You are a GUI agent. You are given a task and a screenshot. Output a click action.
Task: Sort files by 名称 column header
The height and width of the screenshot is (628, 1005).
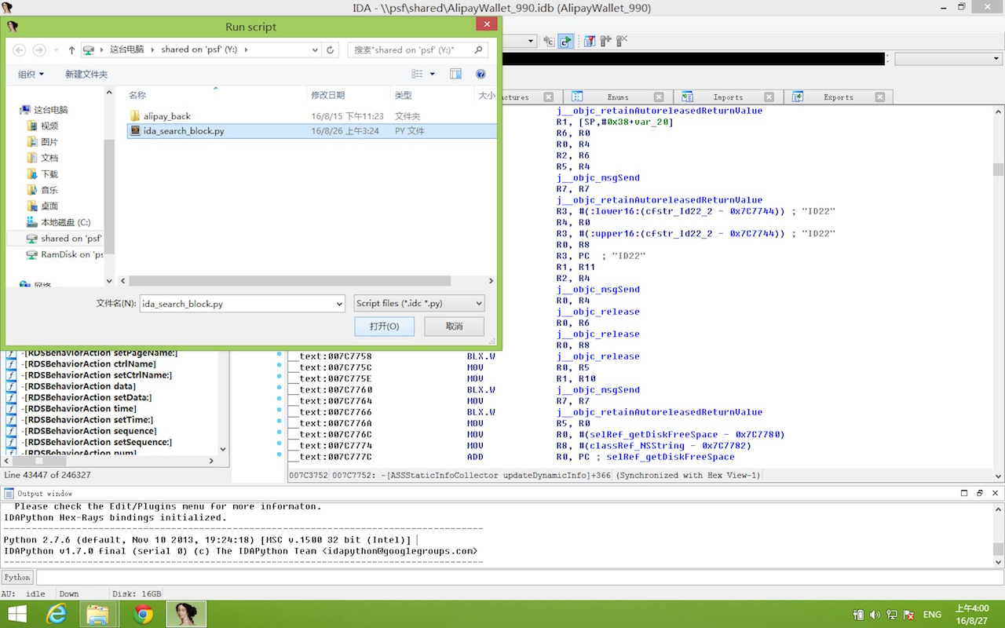137,95
